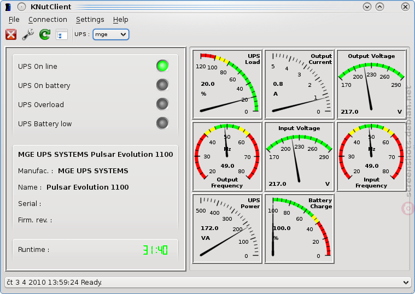Click the '0.8' output current reading
The width and height of the screenshot is (415, 294).
278,84
